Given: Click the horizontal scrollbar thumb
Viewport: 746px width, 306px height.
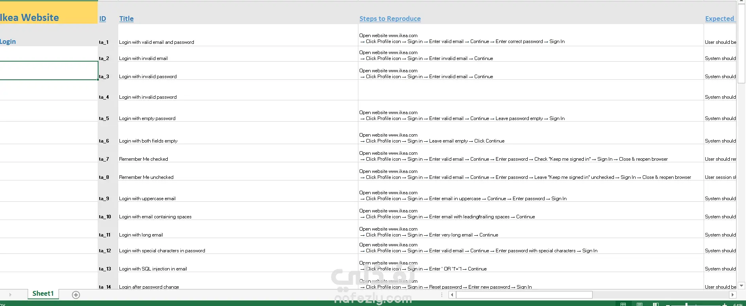Looking at the screenshot, I should click(524, 295).
